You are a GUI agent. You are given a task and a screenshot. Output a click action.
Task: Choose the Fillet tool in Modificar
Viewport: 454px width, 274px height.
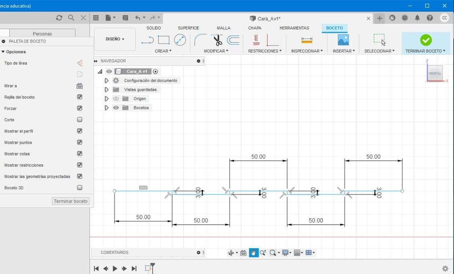pos(200,40)
